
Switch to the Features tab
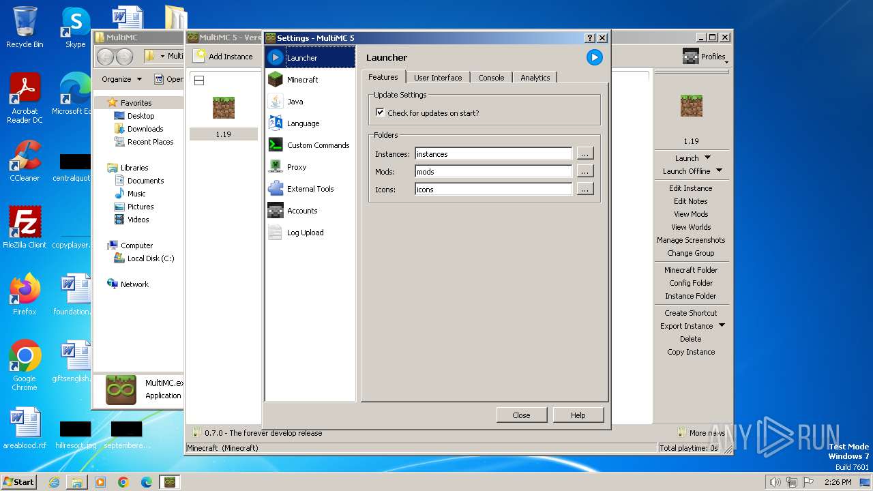point(383,77)
